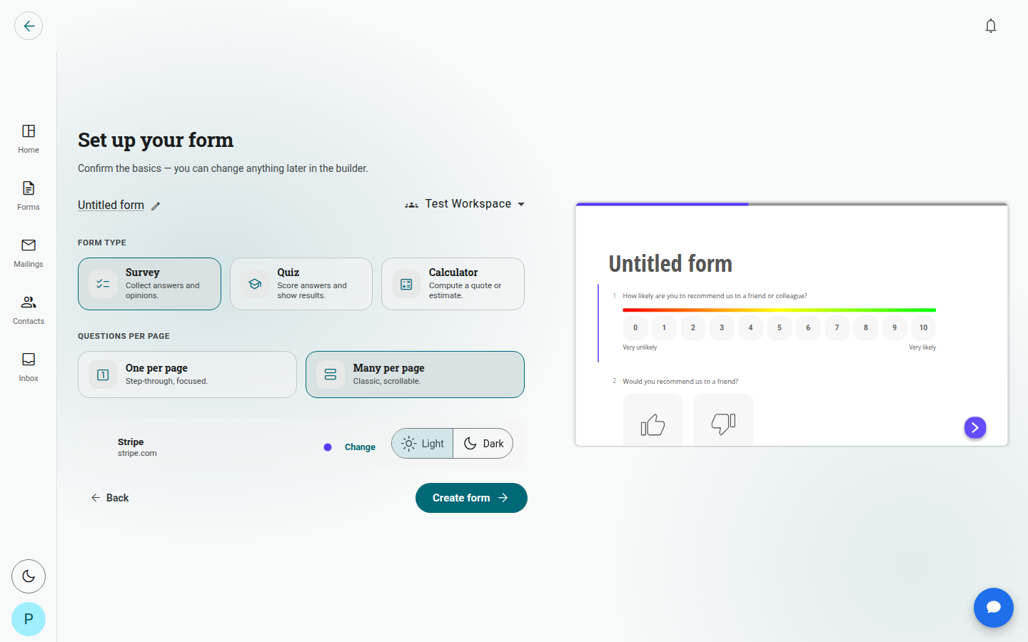
Task: Click 'Would you recommend us to a friend?'
Action: 680,382
